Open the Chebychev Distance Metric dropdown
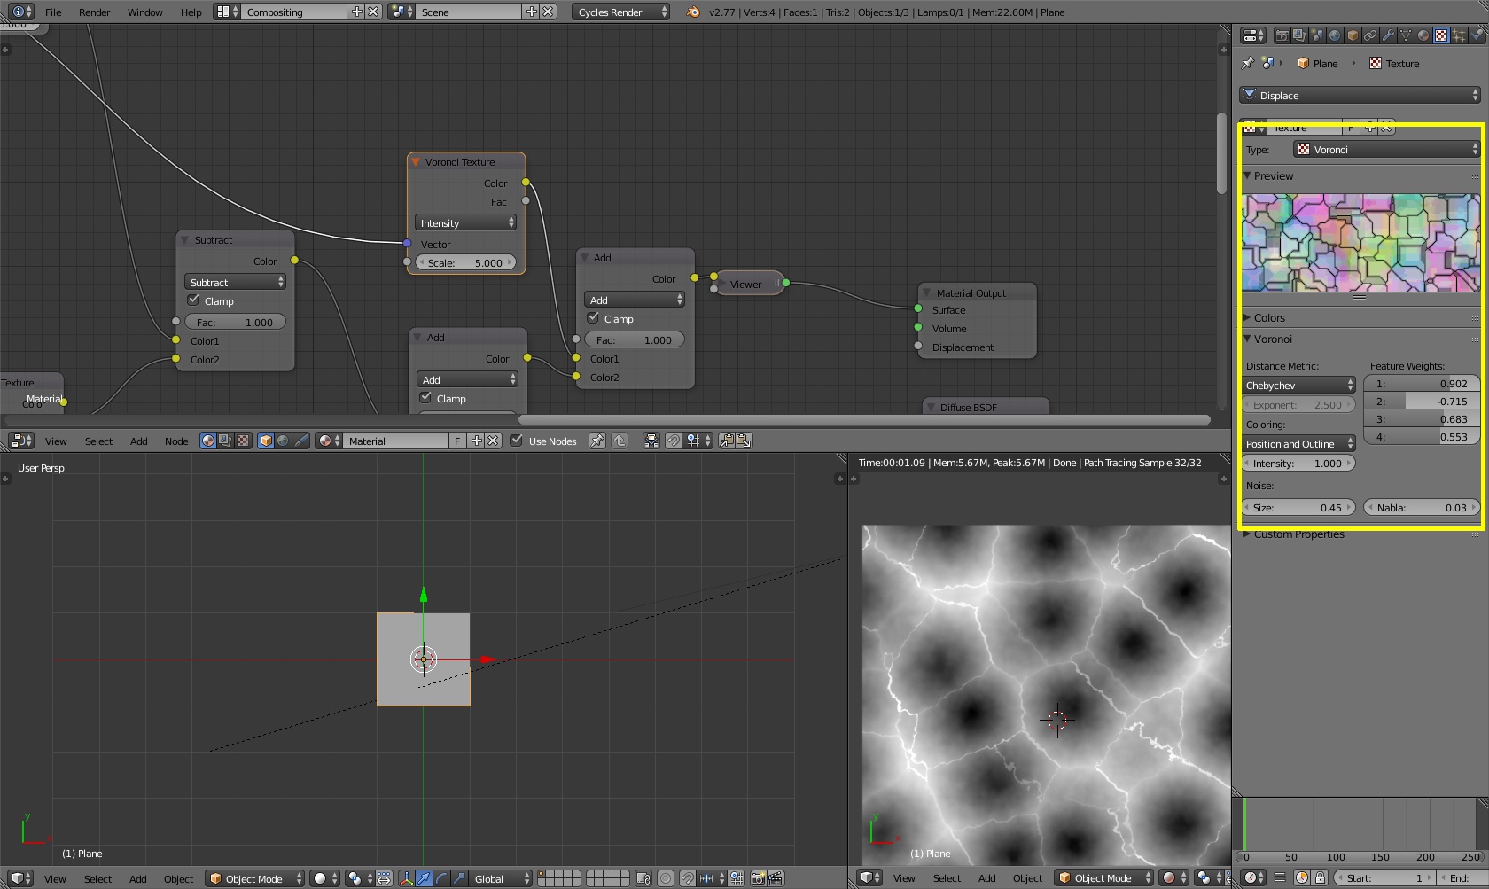The height and width of the screenshot is (889, 1489). pos(1299,385)
